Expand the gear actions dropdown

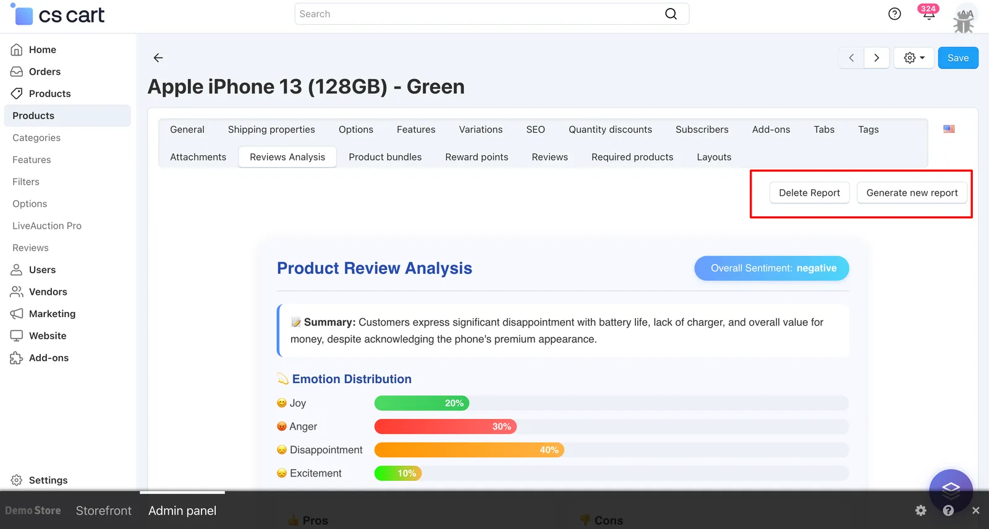[x=914, y=58]
